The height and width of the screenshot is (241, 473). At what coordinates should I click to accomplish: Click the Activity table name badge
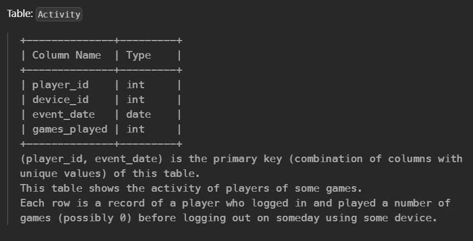pyautogui.click(x=59, y=14)
